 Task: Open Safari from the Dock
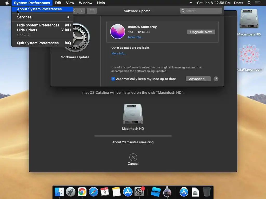[94, 192]
